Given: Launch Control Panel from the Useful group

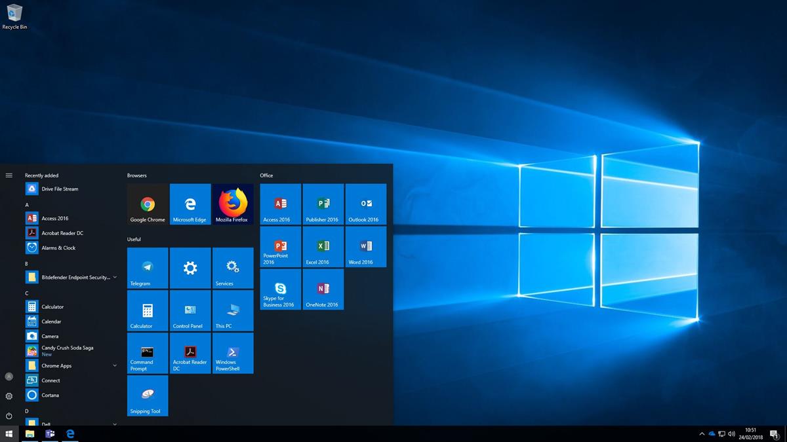Looking at the screenshot, I should pos(190,310).
